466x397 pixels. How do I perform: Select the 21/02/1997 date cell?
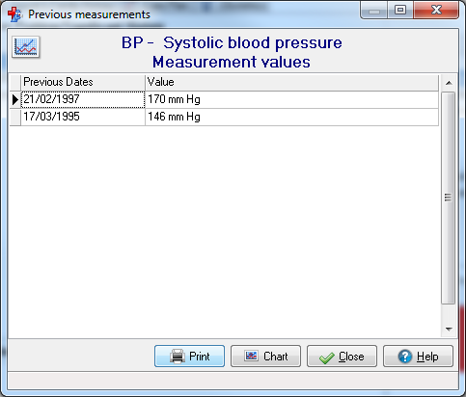[83, 99]
